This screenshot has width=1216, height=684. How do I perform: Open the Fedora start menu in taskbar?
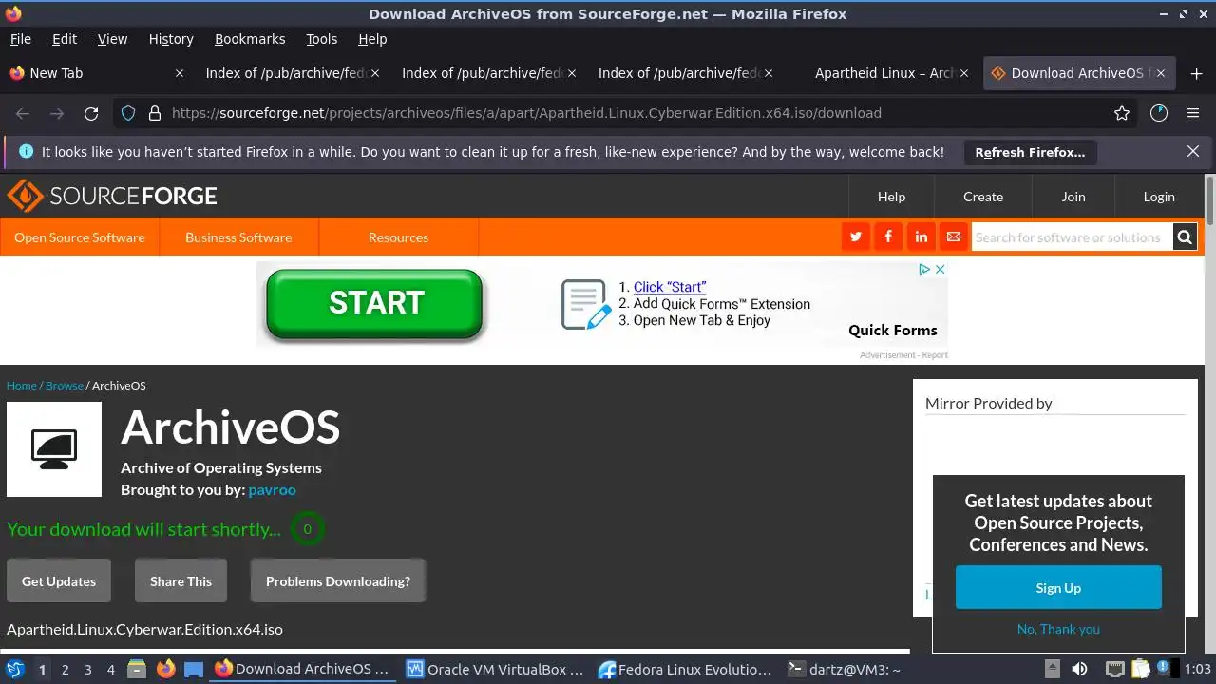14,669
